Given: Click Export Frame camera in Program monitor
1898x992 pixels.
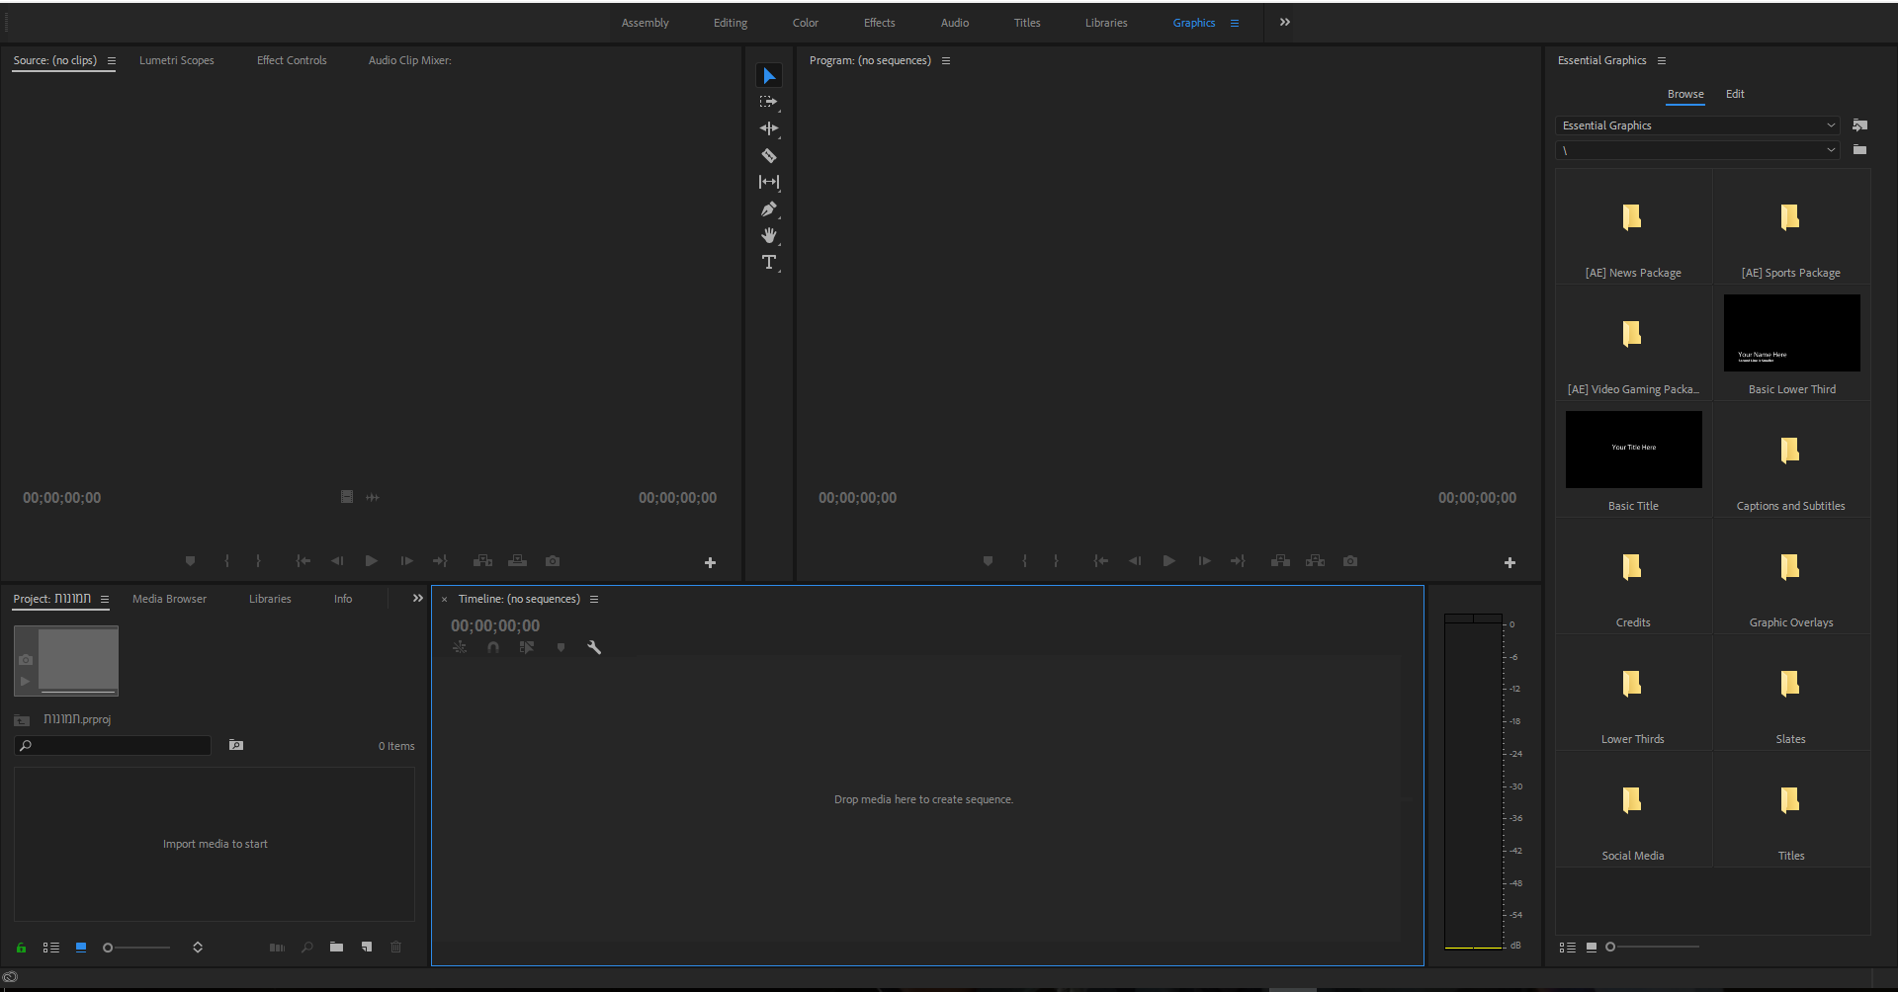Looking at the screenshot, I should [x=1350, y=561].
